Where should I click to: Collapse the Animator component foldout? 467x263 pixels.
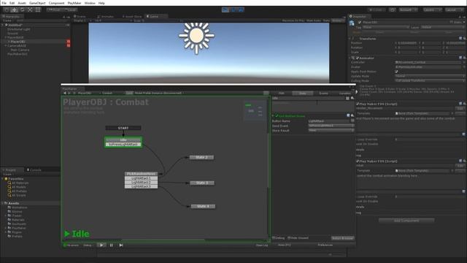[350, 58]
